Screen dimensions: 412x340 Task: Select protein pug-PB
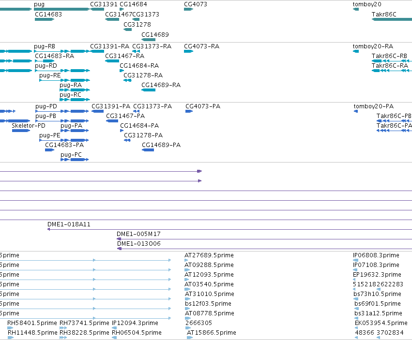point(46,116)
